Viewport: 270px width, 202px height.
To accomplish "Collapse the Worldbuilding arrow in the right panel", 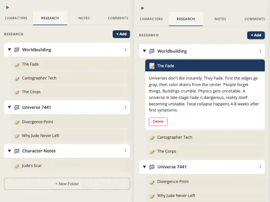I will pos(144,51).
